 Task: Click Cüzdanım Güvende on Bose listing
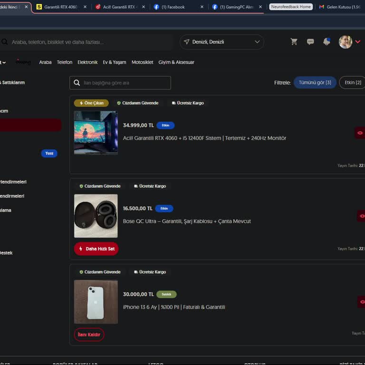pos(100,186)
